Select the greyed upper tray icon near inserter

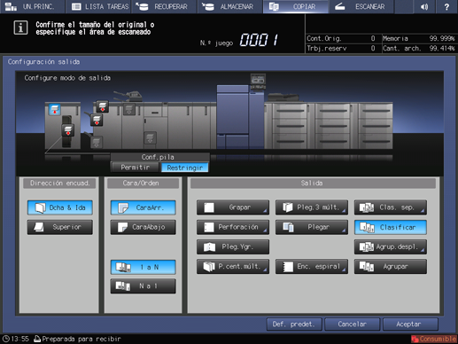129,109
